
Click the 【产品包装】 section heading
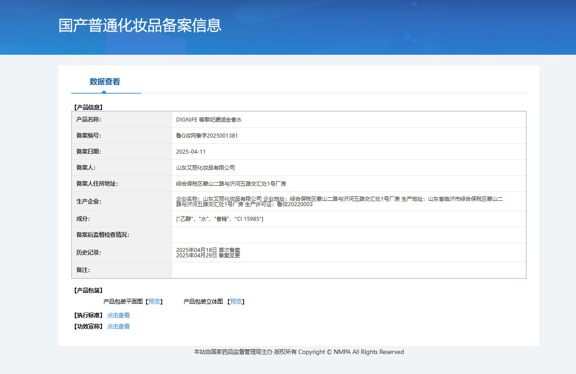[x=88, y=290]
